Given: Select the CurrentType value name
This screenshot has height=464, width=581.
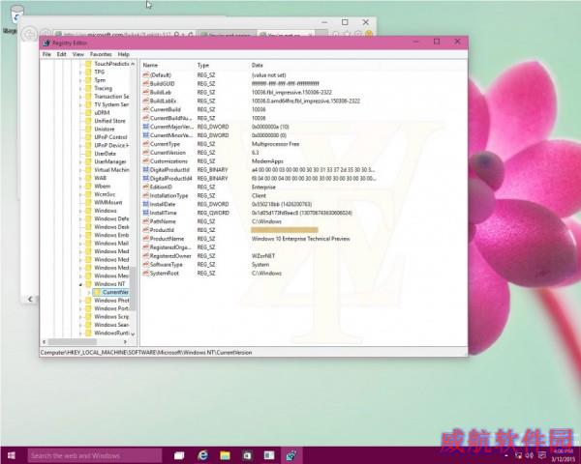Looking at the screenshot, I should (x=165, y=144).
